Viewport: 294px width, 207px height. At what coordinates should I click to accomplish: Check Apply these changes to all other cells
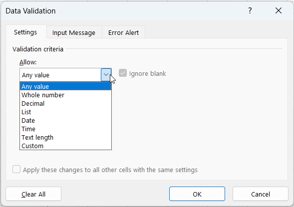(16, 170)
